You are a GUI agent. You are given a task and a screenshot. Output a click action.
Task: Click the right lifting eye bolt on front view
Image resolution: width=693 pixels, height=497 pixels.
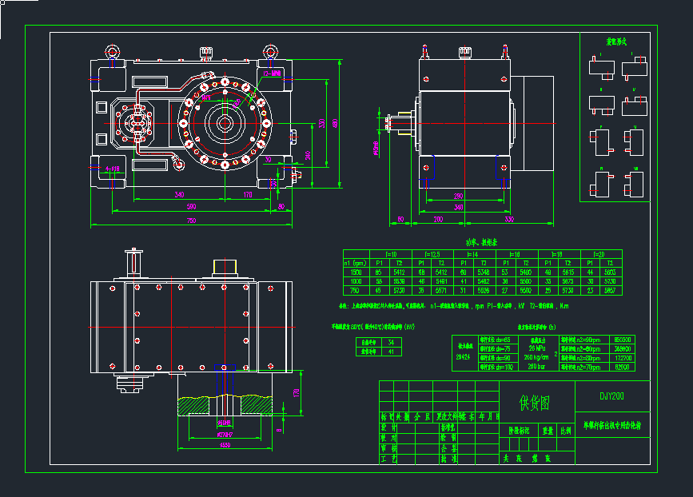point(271,52)
